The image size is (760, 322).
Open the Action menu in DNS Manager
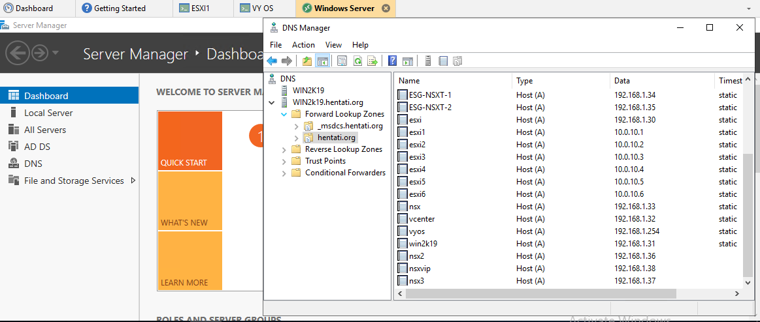click(x=303, y=44)
